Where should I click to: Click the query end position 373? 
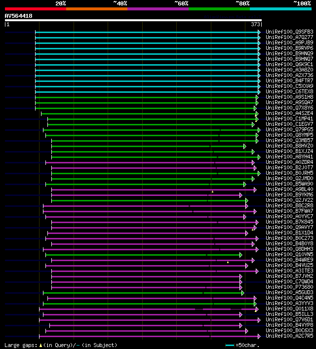(255, 24)
